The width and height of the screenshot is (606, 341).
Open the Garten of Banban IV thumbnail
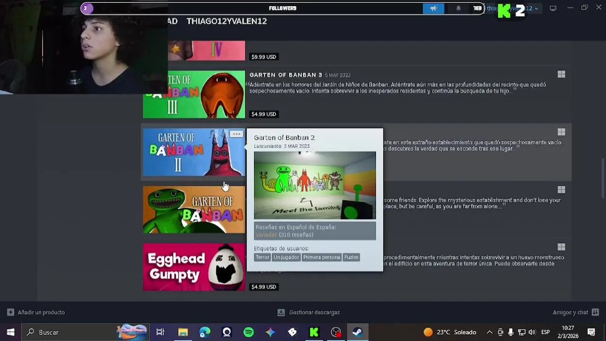pyautogui.click(x=206, y=51)
